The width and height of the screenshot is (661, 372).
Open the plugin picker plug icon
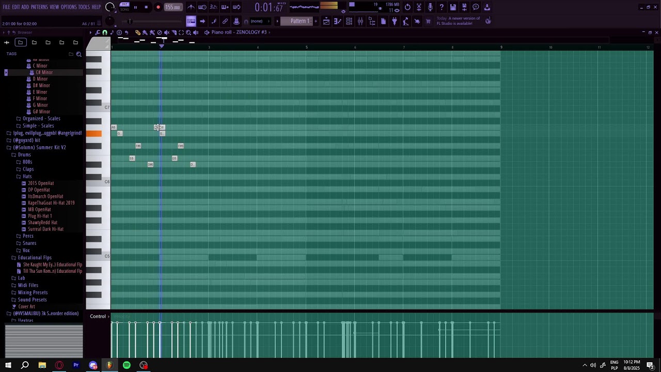(395, 21)
